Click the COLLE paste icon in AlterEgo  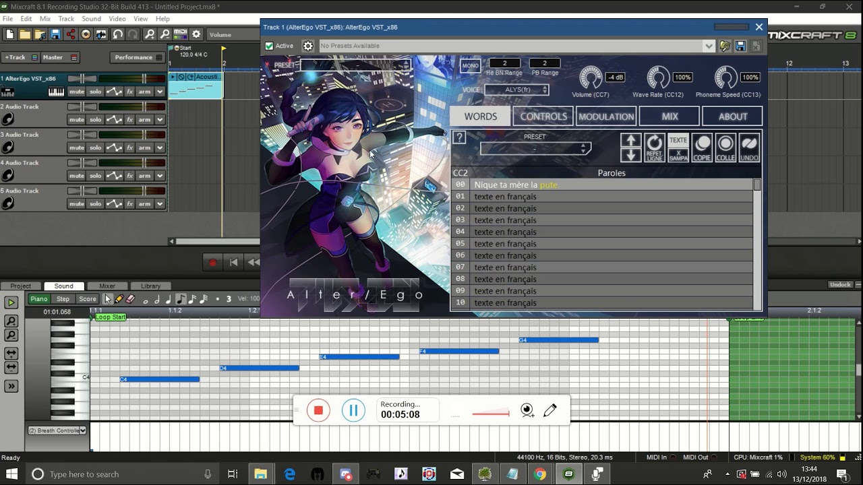725,148
